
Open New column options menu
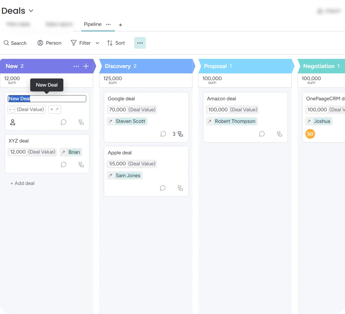click(76, 66)
